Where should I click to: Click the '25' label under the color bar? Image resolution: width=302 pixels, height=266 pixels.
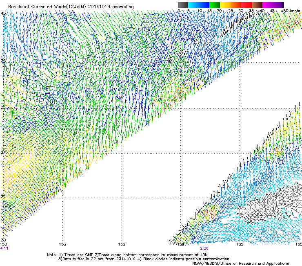pos(231,11)
